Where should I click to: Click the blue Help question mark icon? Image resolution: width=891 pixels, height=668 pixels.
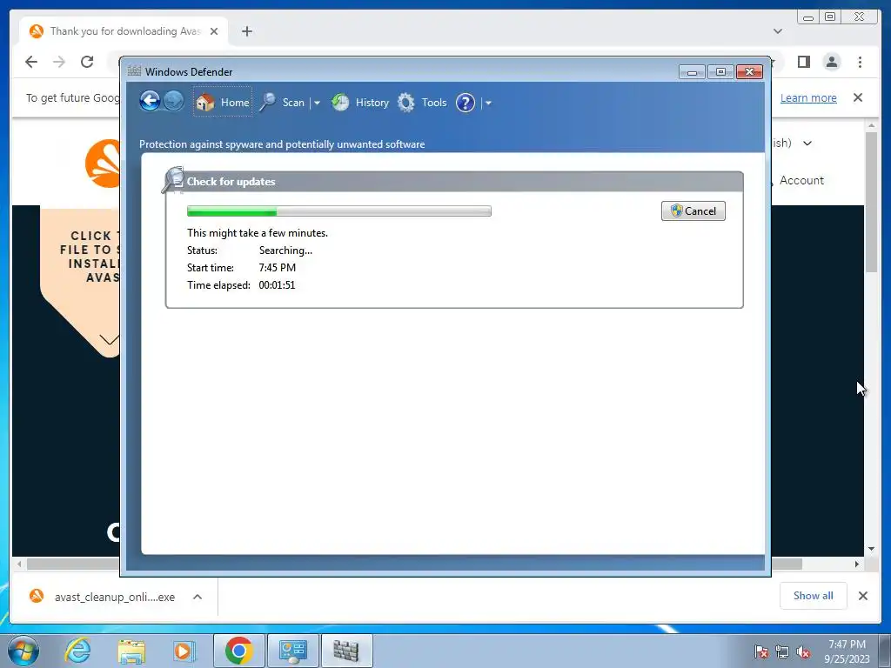pyautogui.click(x=465, y=103)
